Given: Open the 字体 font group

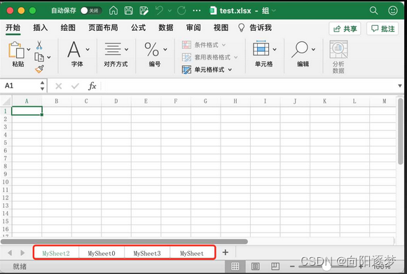Looking at the screenshot, I should [77, 54].
